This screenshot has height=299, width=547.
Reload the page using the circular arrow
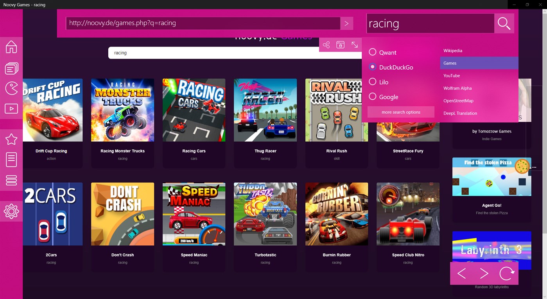point(507,274)
